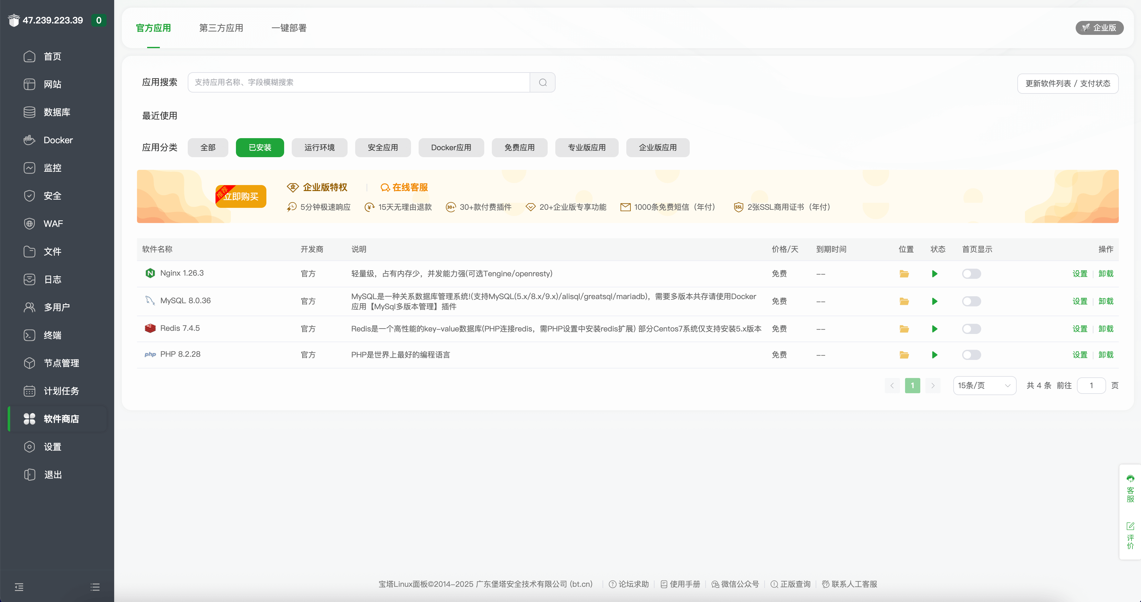Click MySQL green play status icon
The image size is (1141, 602).
click(x=935, y=301)
